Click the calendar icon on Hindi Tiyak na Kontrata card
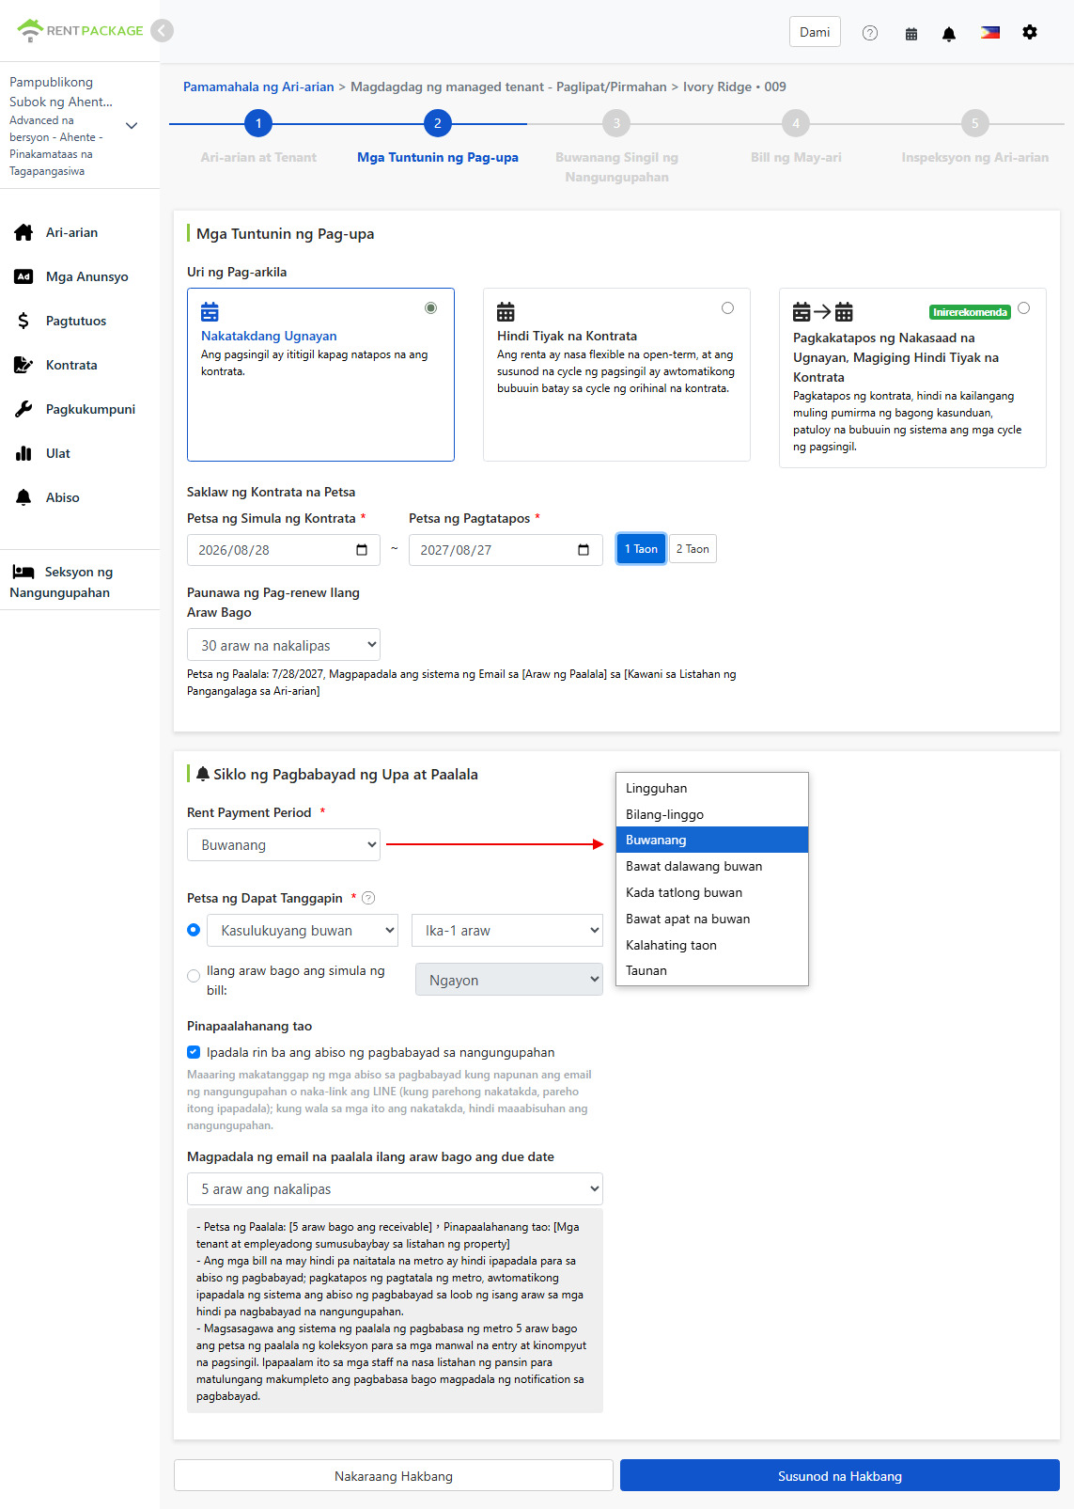 pos(506,311)
